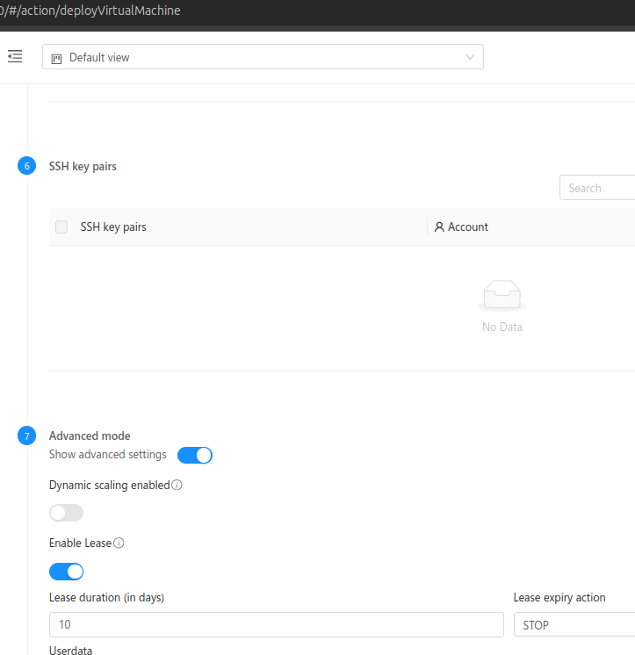Turn off Show advanced settings switch
635x655 pixels.
point(195,455)
